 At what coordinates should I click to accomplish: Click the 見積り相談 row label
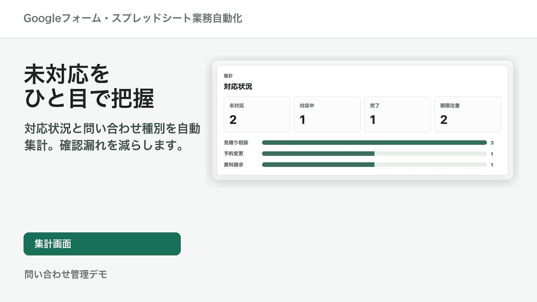[x=236, y=143]
